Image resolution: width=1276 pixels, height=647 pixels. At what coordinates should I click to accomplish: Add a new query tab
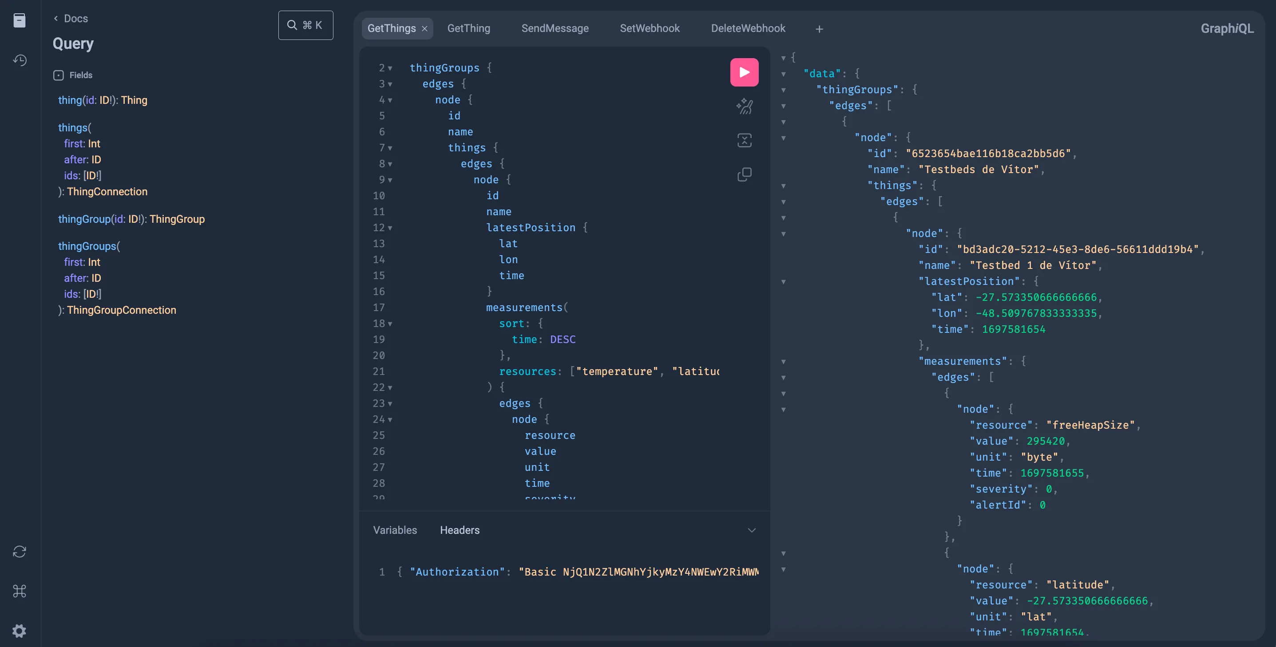[819, 29]
